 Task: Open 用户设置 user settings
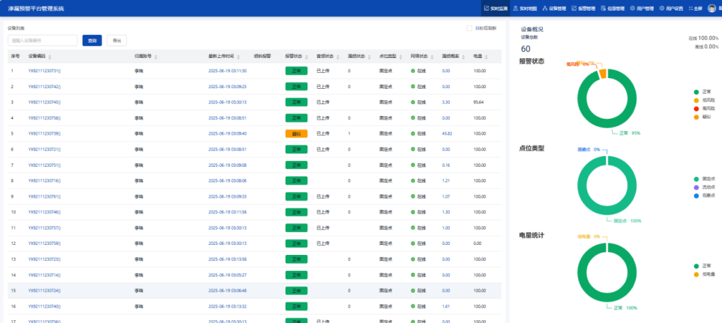coord(671,9)
